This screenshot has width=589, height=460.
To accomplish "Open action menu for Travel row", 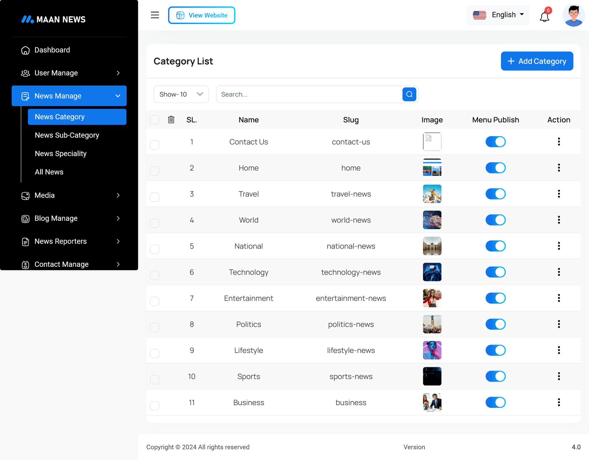I will 558,194.
